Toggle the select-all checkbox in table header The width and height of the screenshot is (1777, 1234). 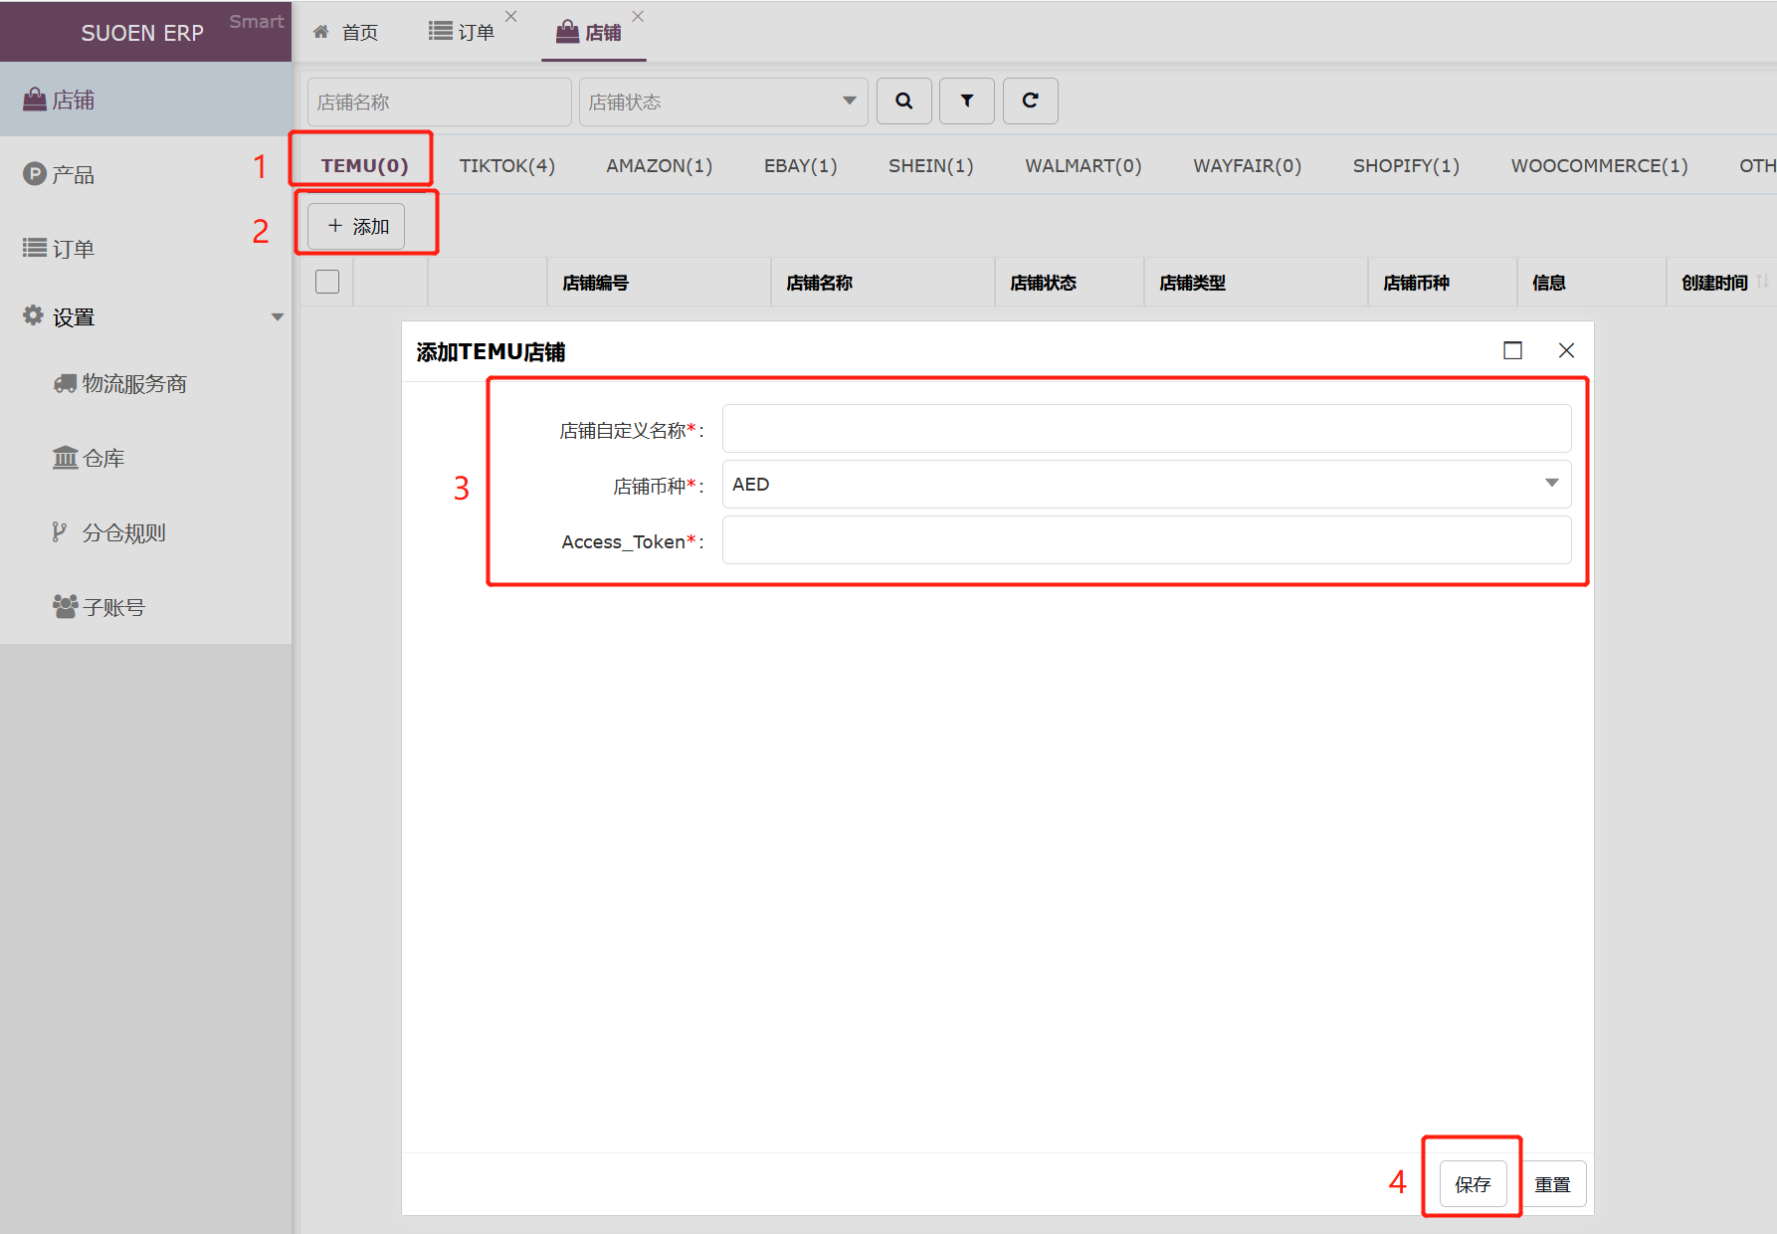click(x=326, y=282)
